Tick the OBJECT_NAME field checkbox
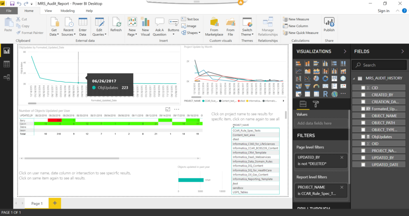This screenshot has height=216, width=409. (363, 116)
